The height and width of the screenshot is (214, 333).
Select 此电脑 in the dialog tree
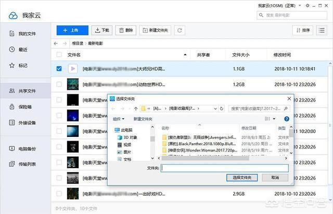tap(124, 130)
